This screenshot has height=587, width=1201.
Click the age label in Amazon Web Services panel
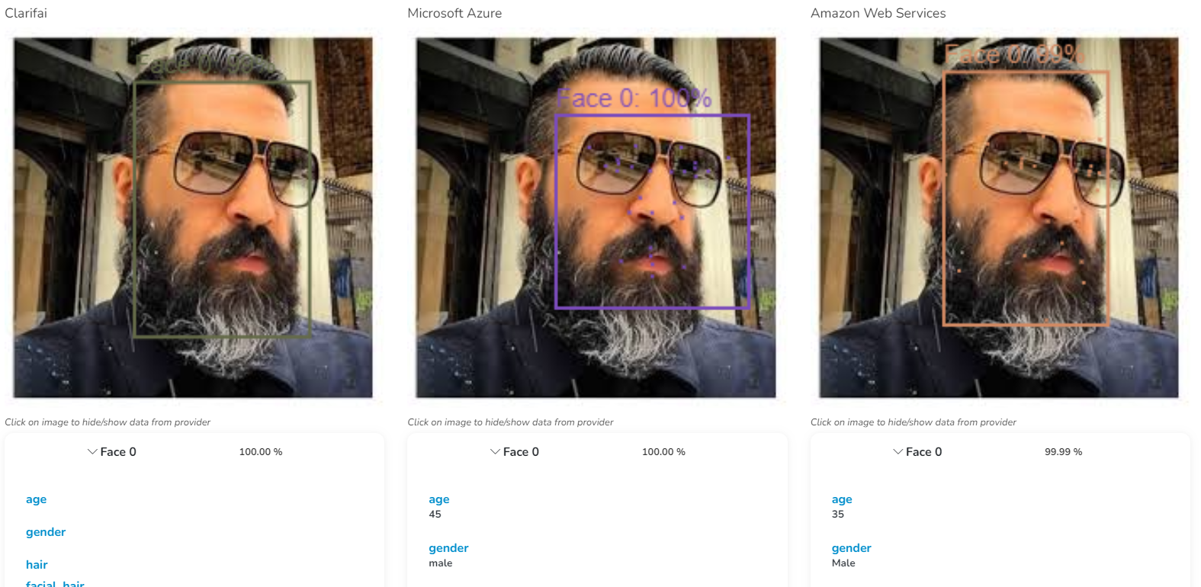tap(842, 499)
